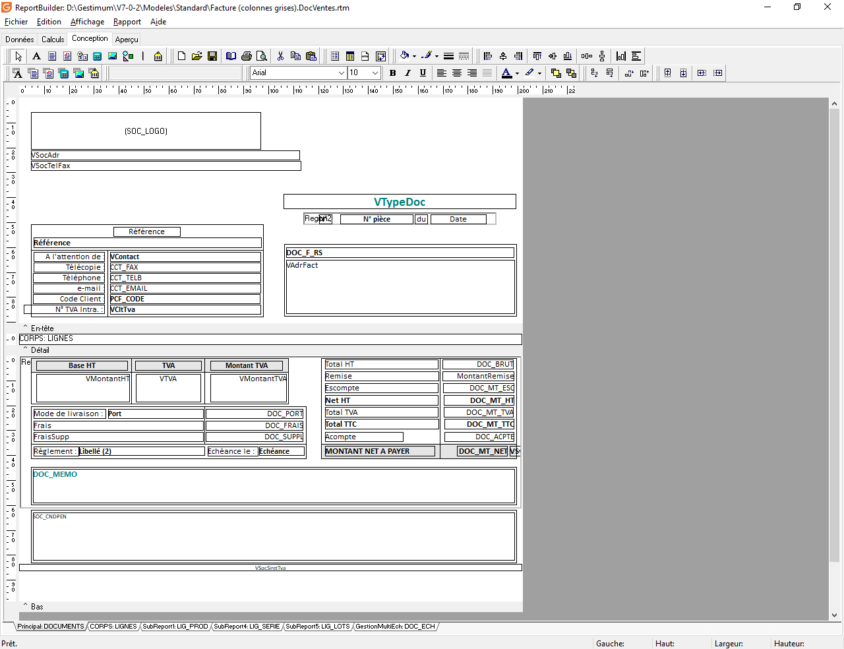Open the Fichier menu
Image resolution: width=844 pixels, height=649 pixels.
pos(16,22)
